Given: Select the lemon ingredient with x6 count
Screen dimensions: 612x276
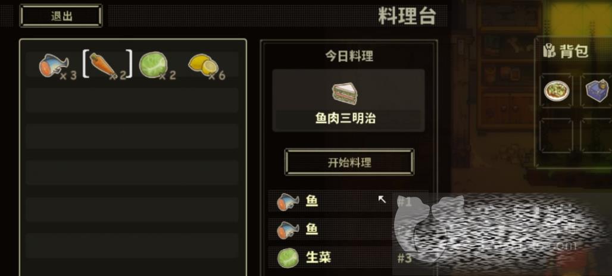Looking at the screenshot, I should coord(207,67).
